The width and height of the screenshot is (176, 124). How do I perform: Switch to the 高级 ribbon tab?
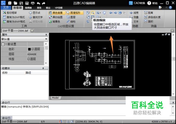click(x=39, y=8)
